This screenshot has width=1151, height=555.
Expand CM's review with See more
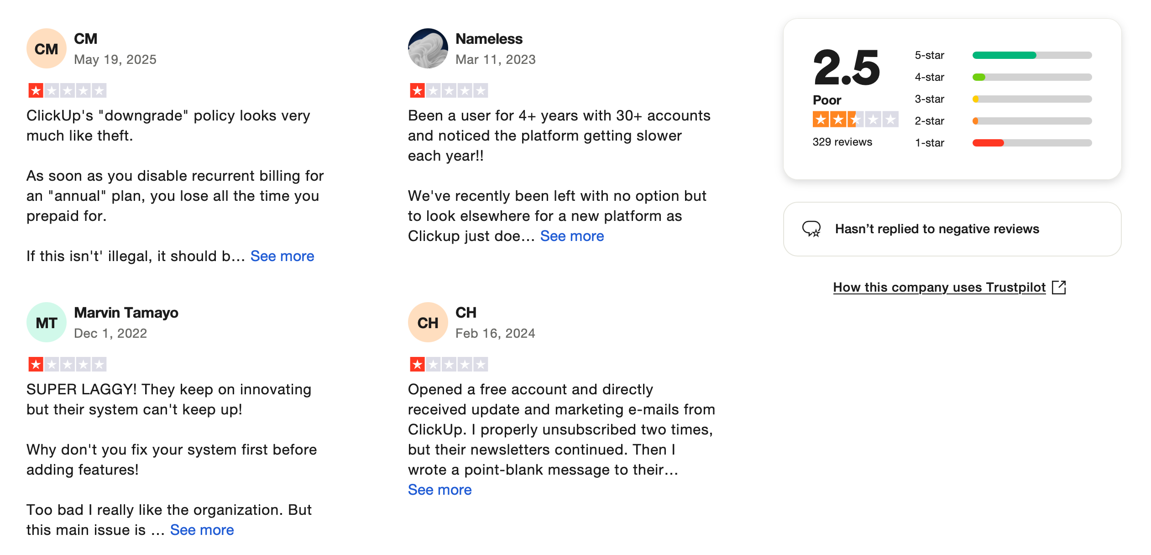coord(282,256)
